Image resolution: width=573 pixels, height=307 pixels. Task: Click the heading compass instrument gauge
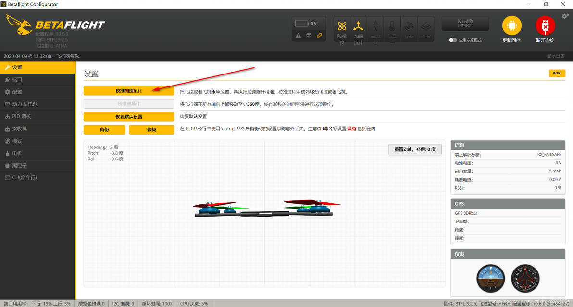[525, 279]
